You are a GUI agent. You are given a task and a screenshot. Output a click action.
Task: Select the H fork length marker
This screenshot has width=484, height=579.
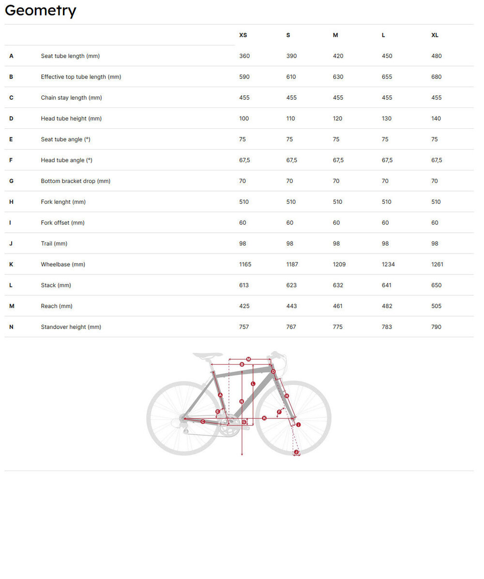[287, 396]
